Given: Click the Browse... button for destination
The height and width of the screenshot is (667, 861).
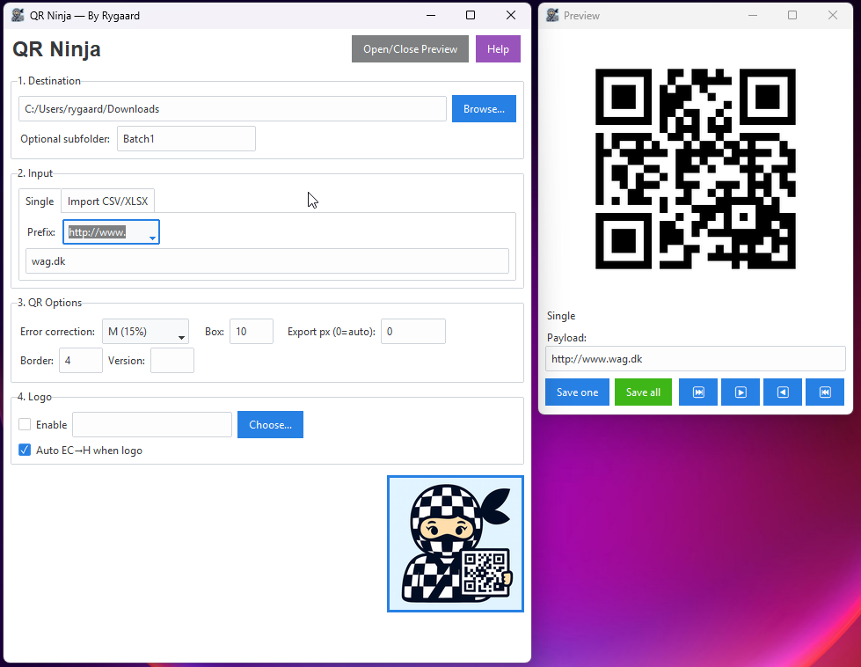Looking at the screenshot, I should coord(484,109).
